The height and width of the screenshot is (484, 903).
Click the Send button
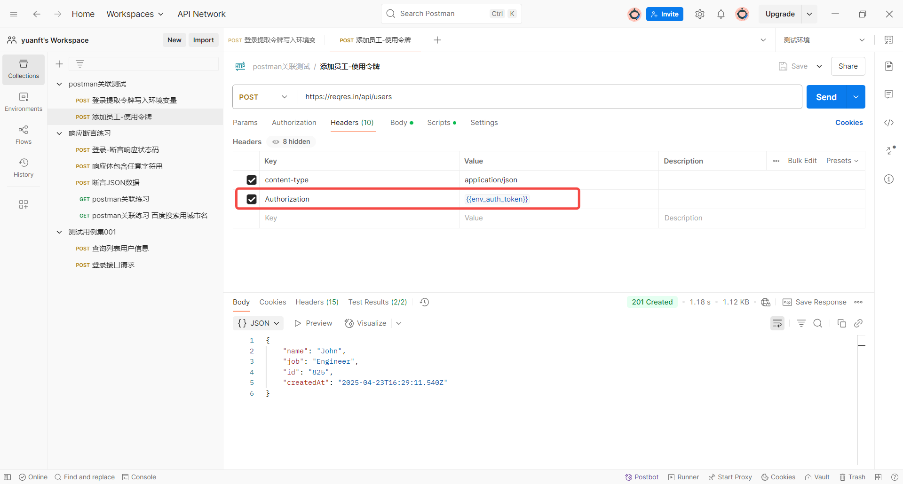pyautogui.click(x=826, y=97)
